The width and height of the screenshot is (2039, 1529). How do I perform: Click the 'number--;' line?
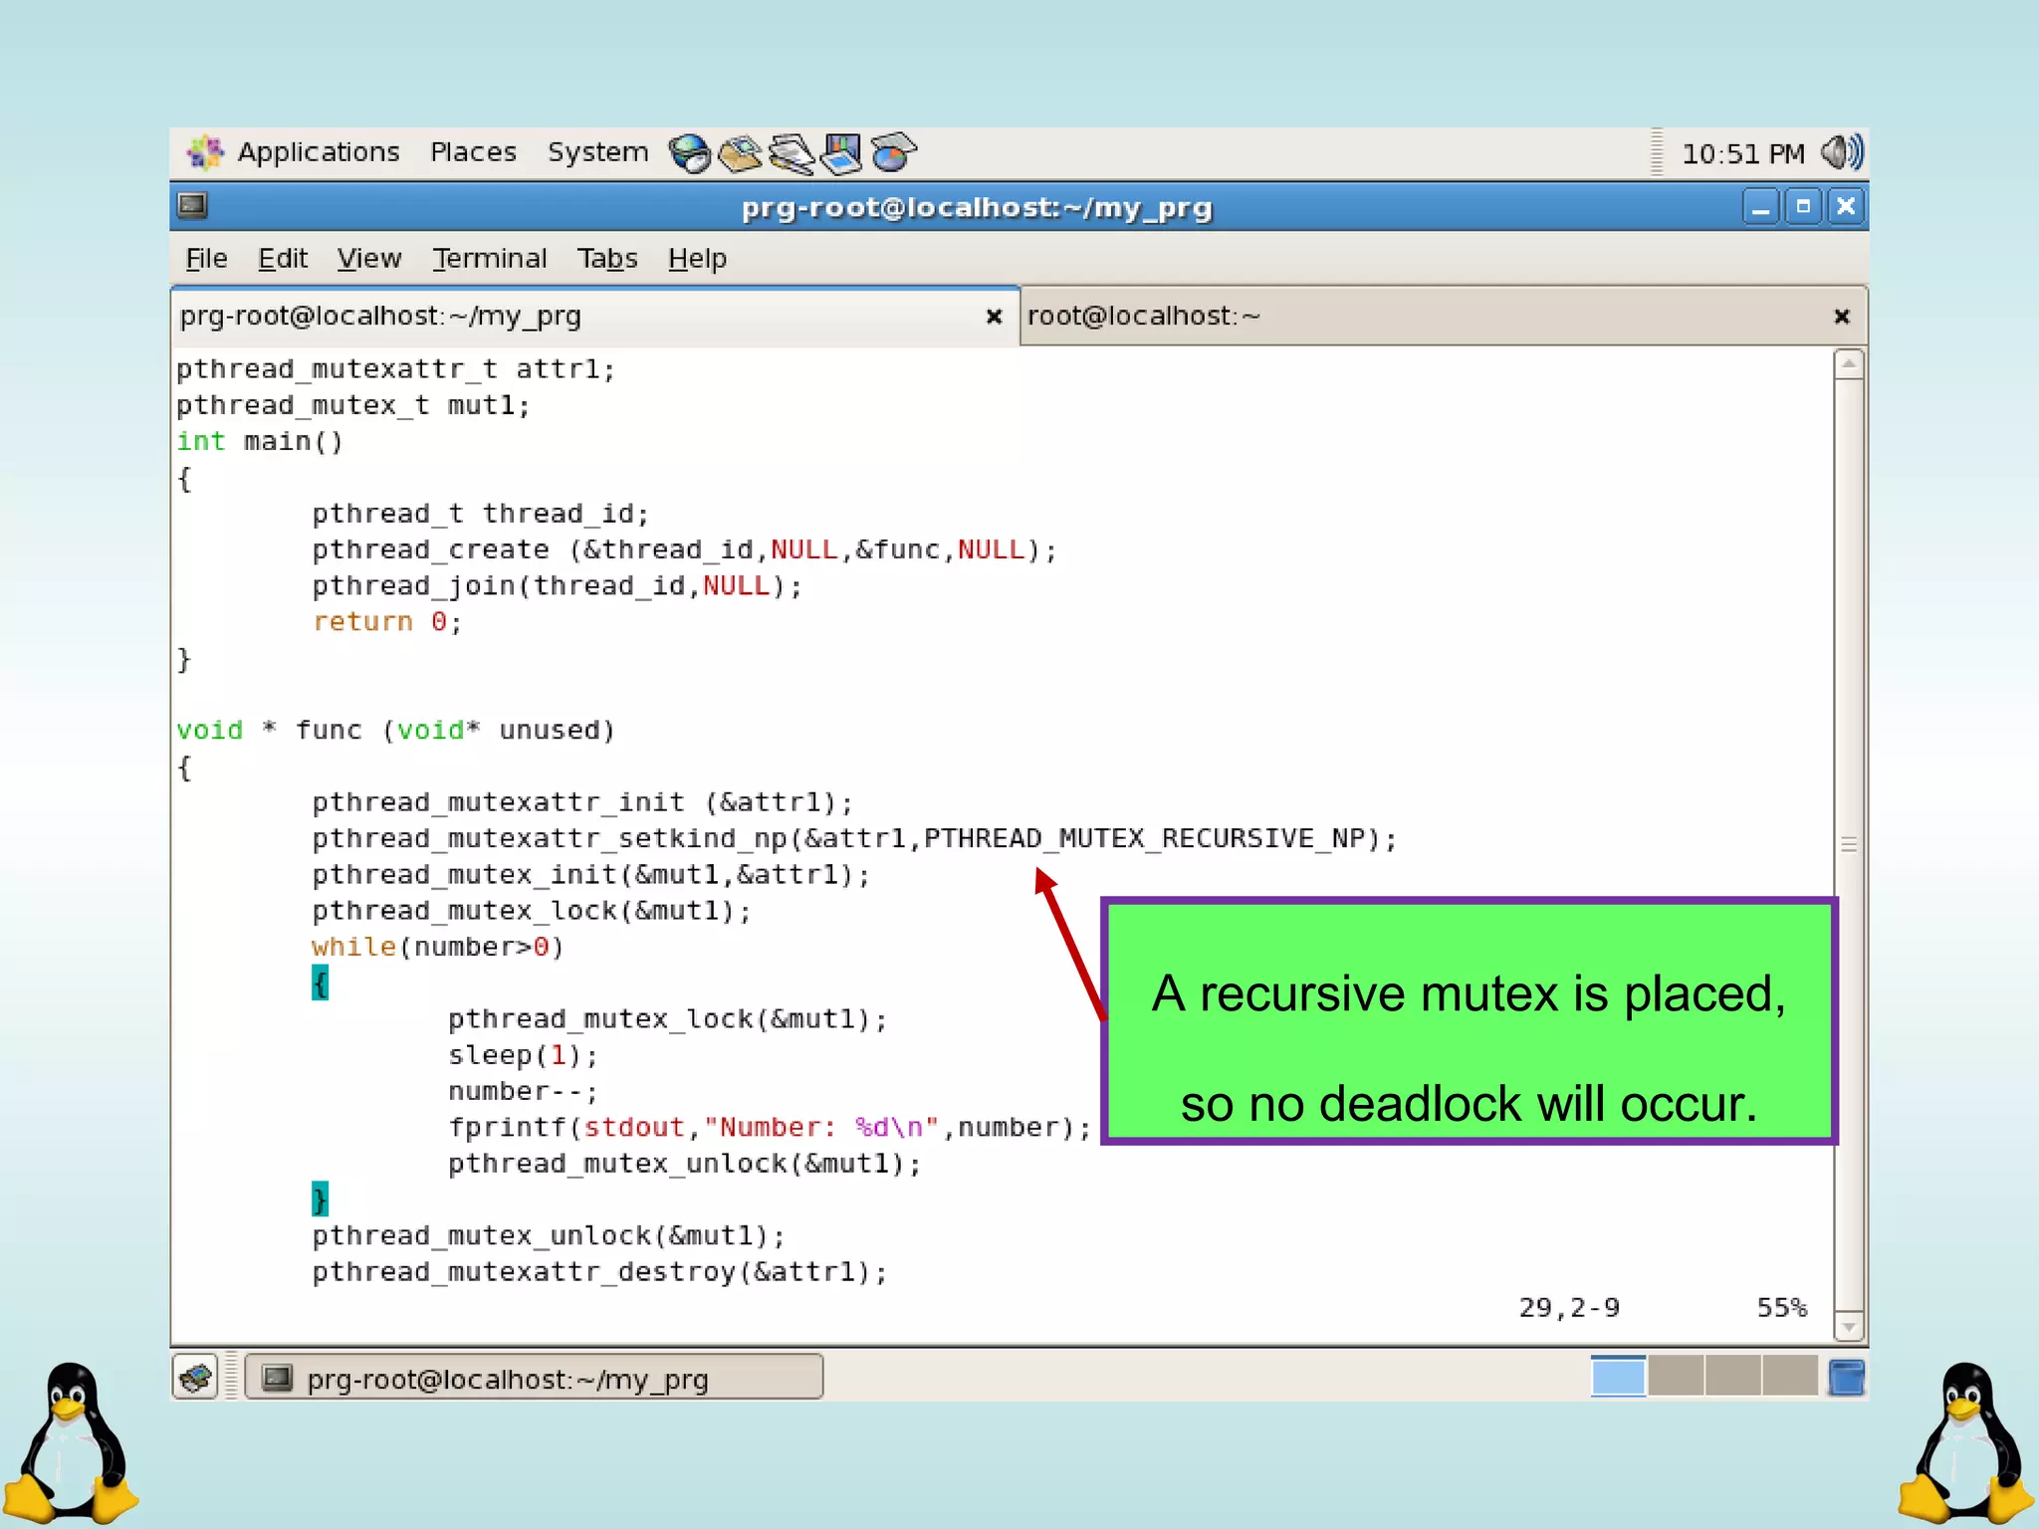coord(524,1092)
